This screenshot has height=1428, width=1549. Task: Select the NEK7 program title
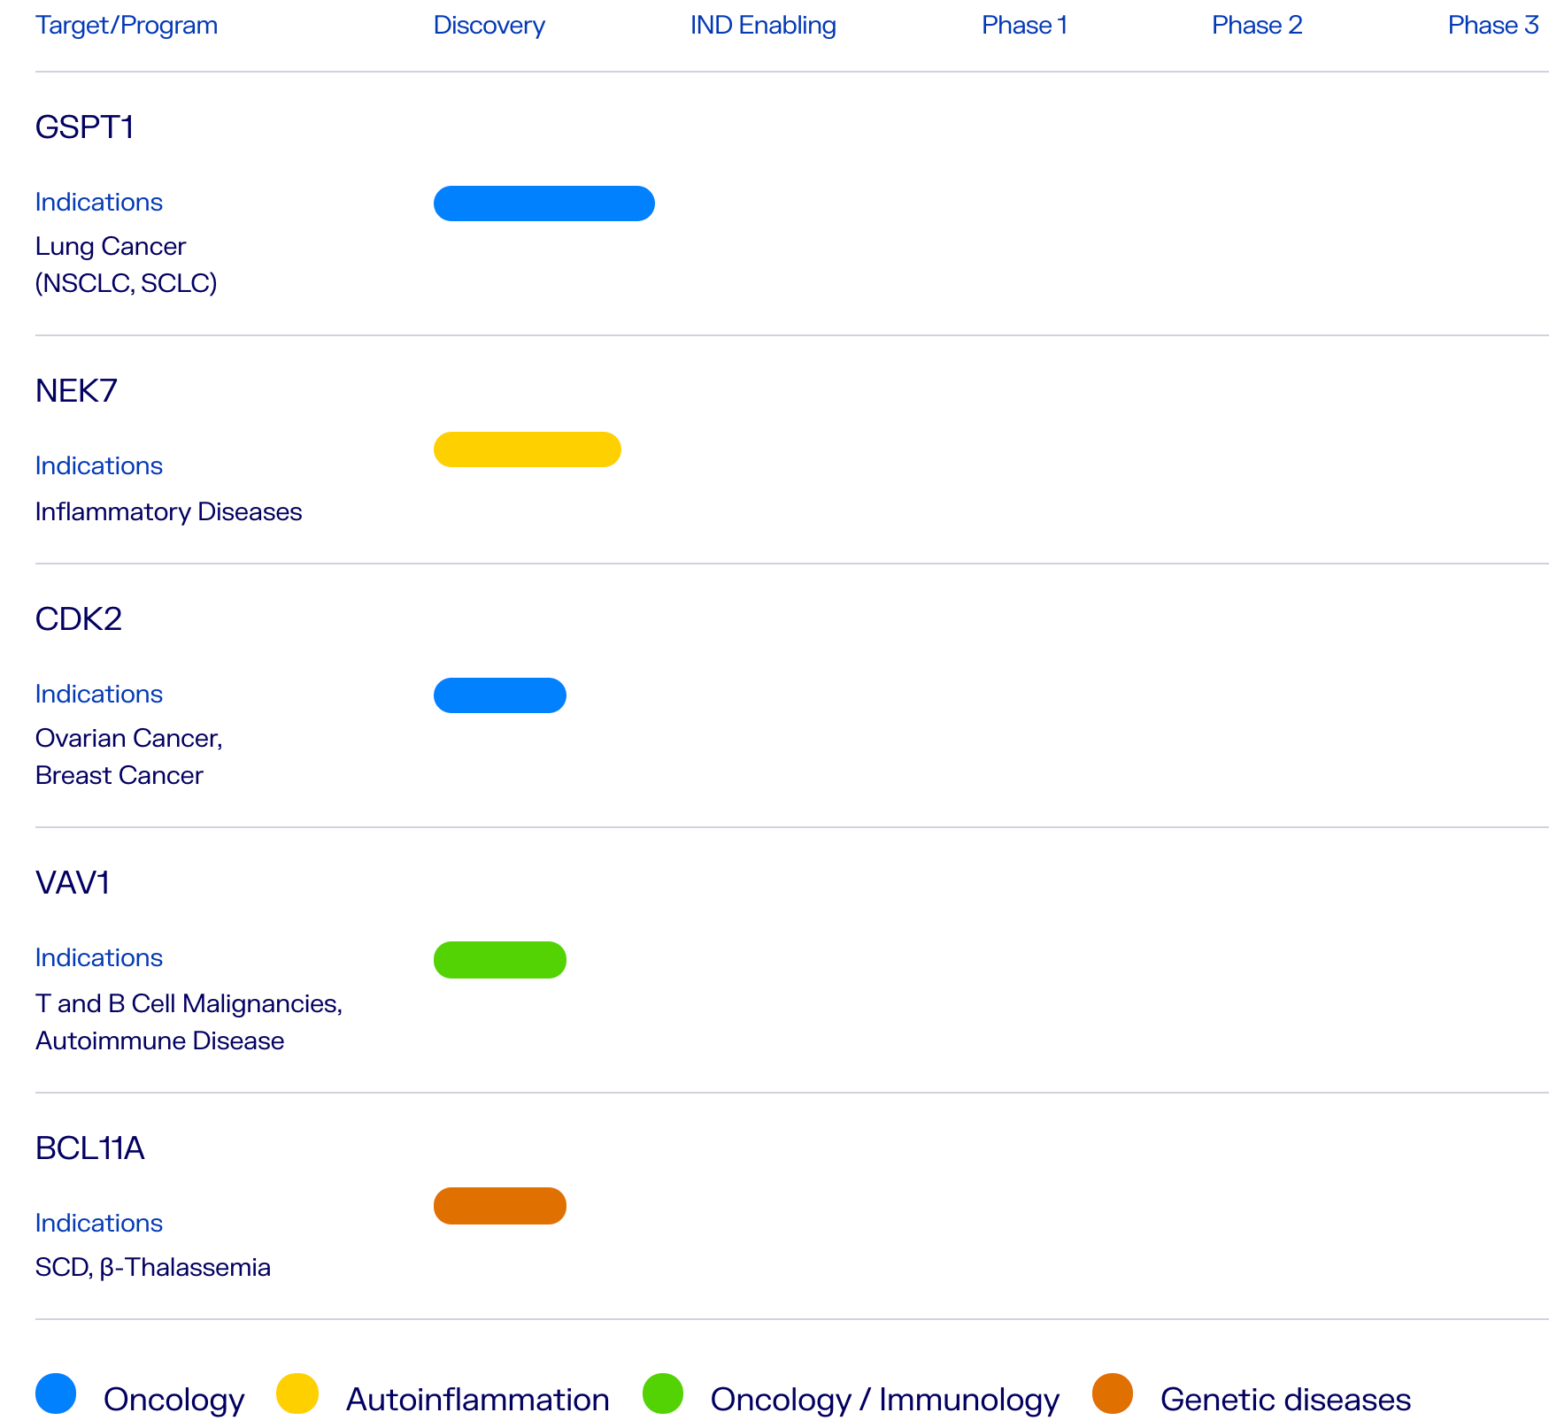pos(76,391)
